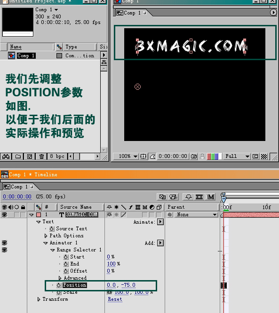Enable the motion blur M button in Timeline
This screenshot has width=279, height=313.
point(211,197)
